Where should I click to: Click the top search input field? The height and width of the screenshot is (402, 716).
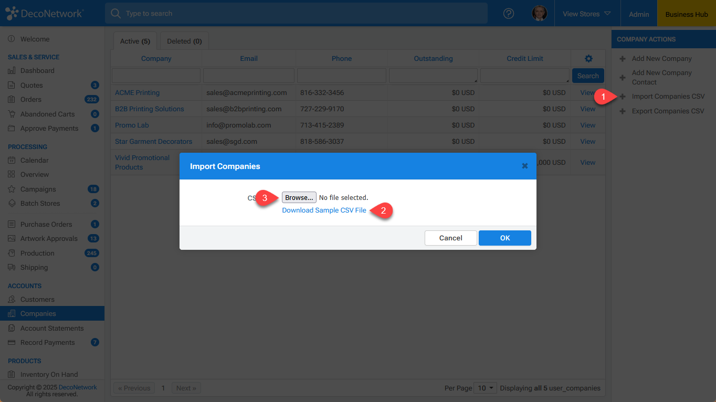[x=296, y=14]
